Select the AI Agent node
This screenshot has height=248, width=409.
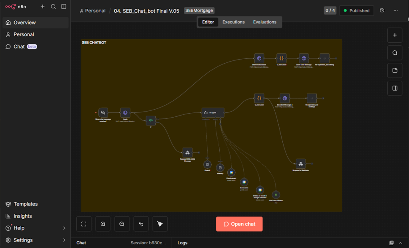click(213, 113)
